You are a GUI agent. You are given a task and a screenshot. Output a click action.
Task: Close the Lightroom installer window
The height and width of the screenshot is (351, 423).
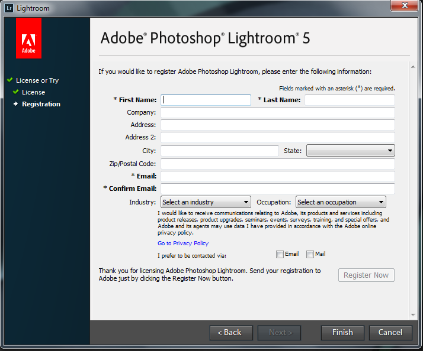pyautogui.click(x=405, y=5)
